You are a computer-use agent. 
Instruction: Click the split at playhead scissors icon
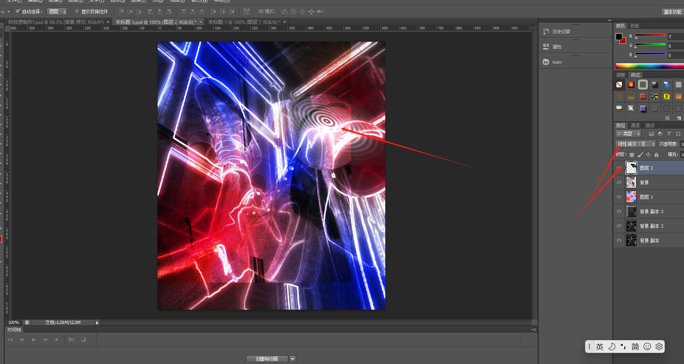72,339
